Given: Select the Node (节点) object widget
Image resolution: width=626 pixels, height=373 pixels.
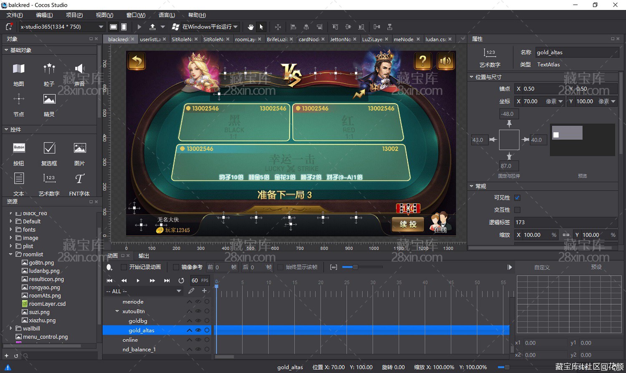Looking at the screenshot, I should tap(18, 105).
